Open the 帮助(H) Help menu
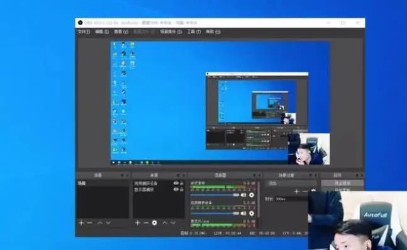 tap(213, 31)
